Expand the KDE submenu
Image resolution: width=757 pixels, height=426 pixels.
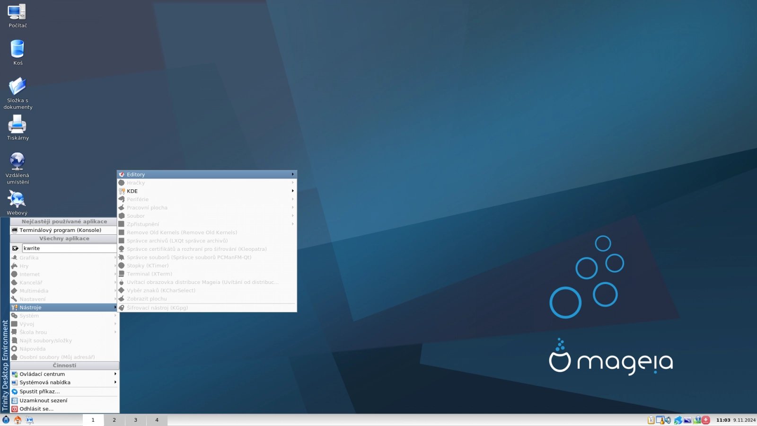tap(207, 191)
